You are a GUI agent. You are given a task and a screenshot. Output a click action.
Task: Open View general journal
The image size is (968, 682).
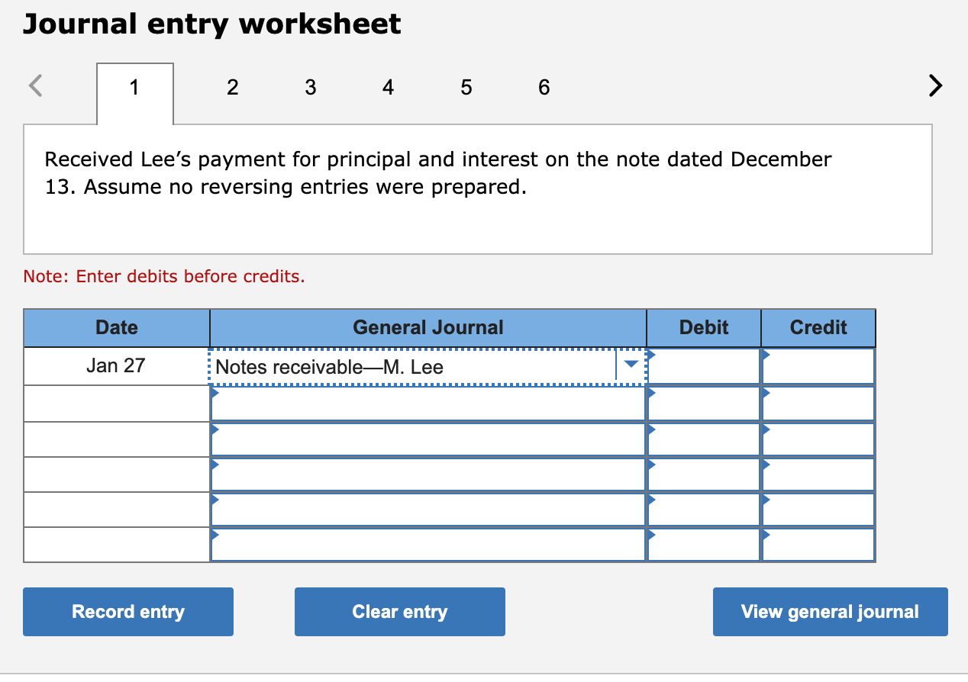pyautogui.click(x=831, y=612)
